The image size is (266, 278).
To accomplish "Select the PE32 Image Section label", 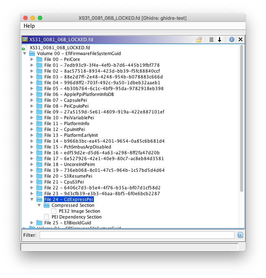I will coord(79,211).
